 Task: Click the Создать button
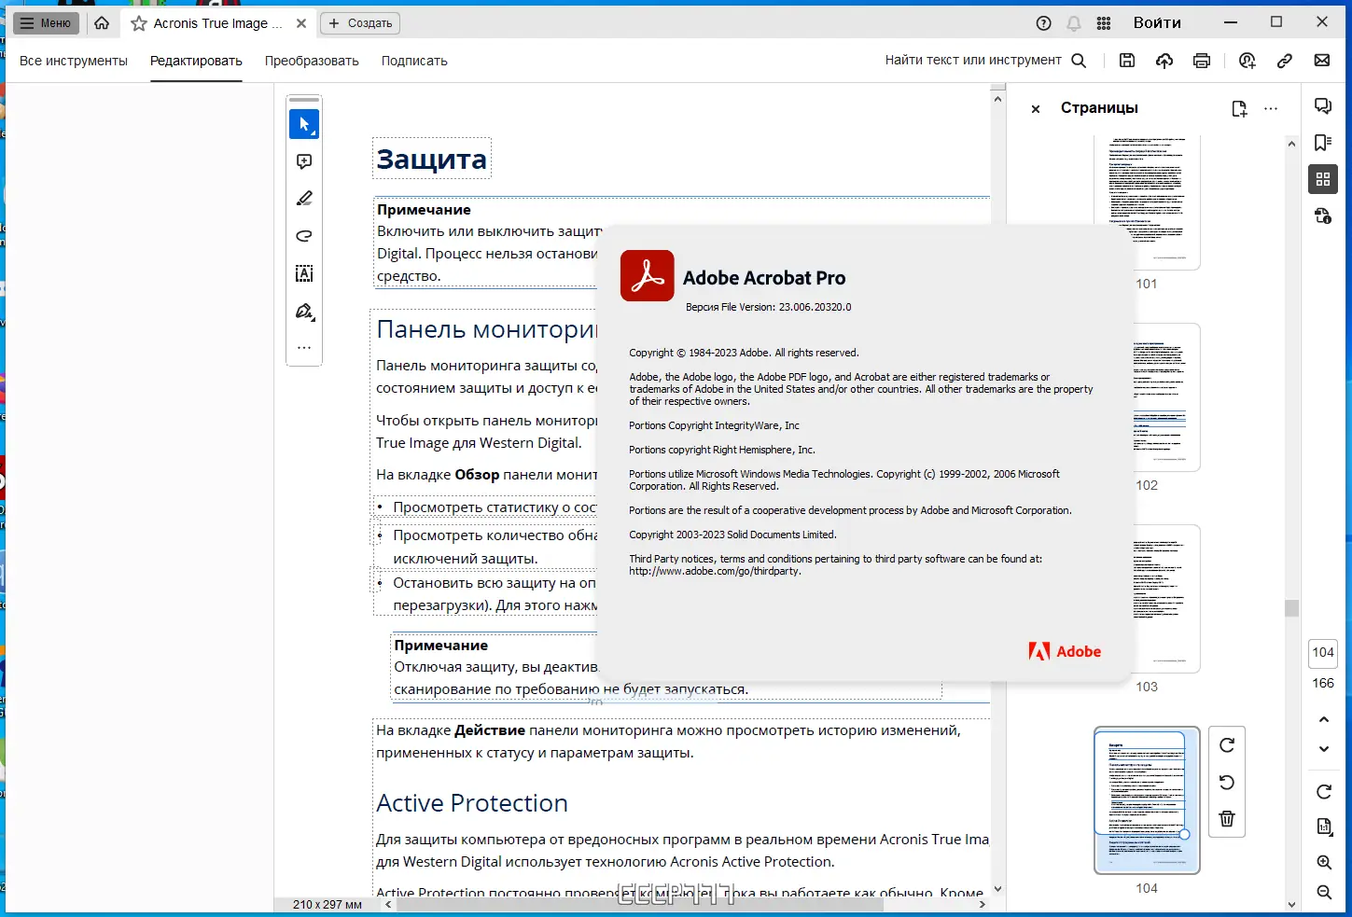[x=360, y=23]
